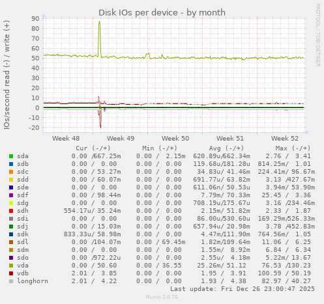Click the sdb blue legend swatch

[x=11, y=164]
